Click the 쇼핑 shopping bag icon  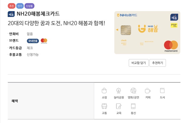coord(104,91)
